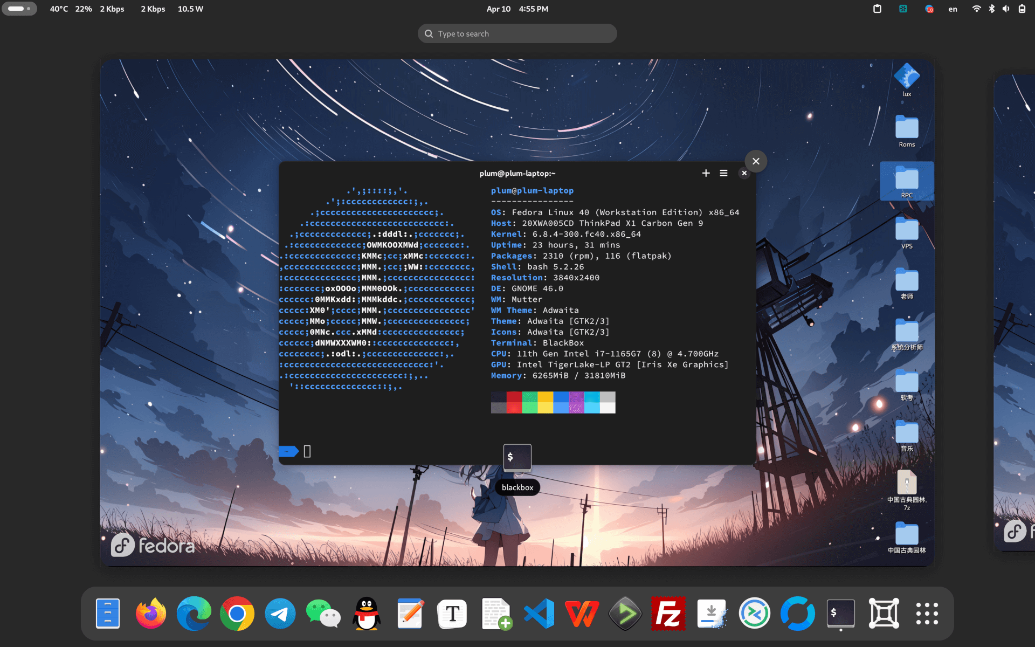Open the terminal hamburger menu
The height and width of the screenshot is (647, 1035).
[x=724, y=173]
